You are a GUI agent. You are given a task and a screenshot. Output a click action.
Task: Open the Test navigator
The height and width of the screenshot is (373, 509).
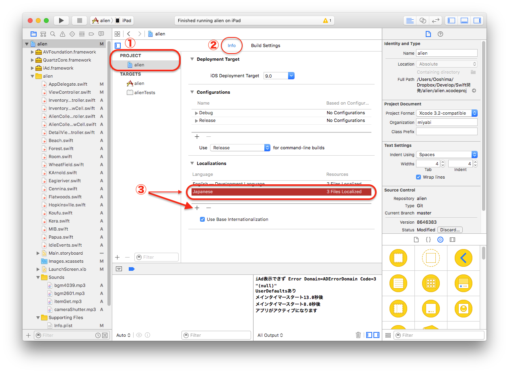(72, 34)
